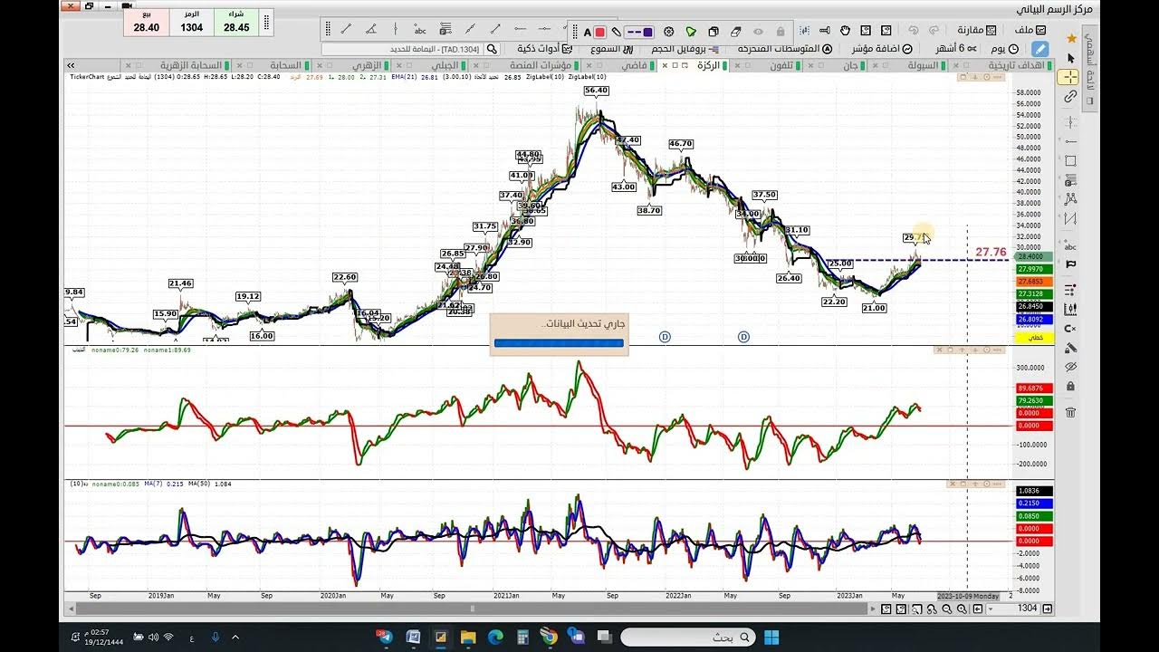Click the magnifier search icon beside symbol field
The height and width of the screenshot is (652, 1159).
point(491,49)
